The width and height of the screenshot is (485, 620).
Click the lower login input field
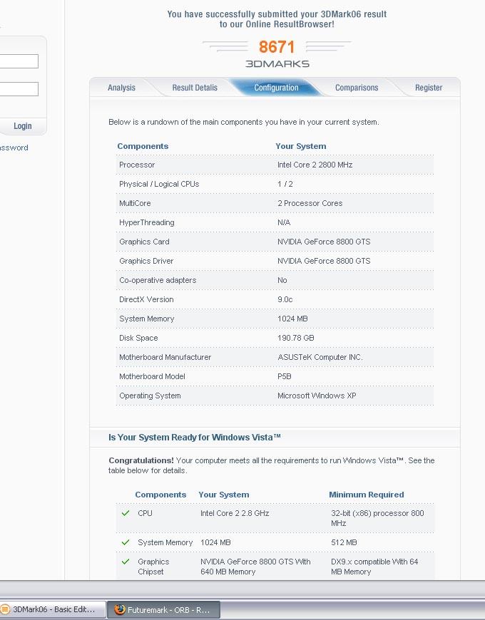click(x=19, y=89)
